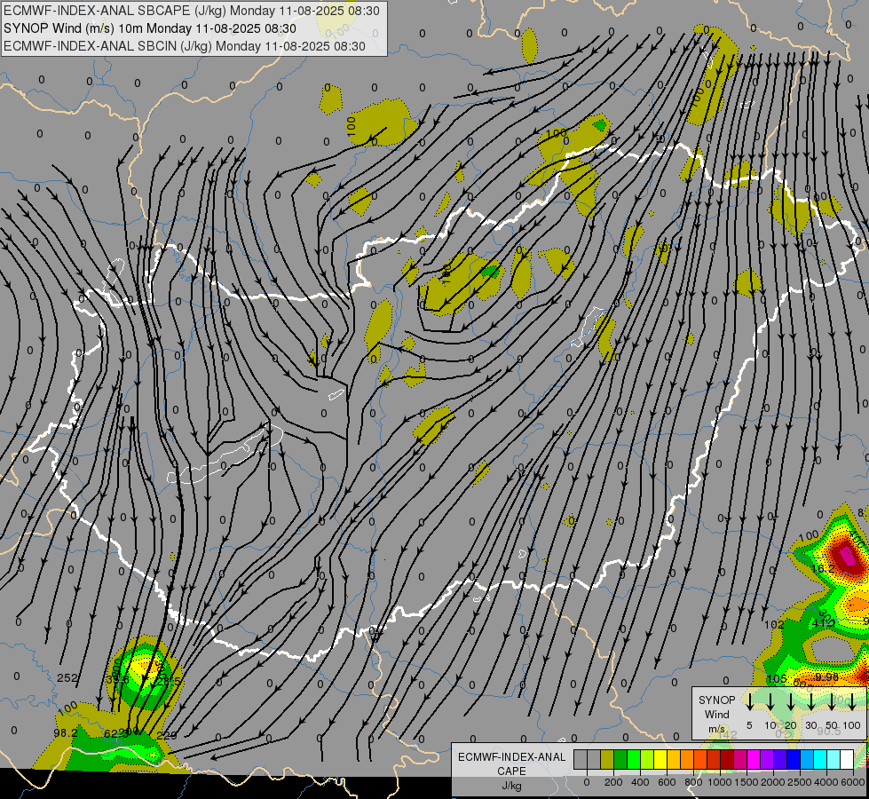Image resolution: width=869 pixels, height=799 pixels.
Task: Click the 2000 tick label on the color scale
Action: click(773, 782)
